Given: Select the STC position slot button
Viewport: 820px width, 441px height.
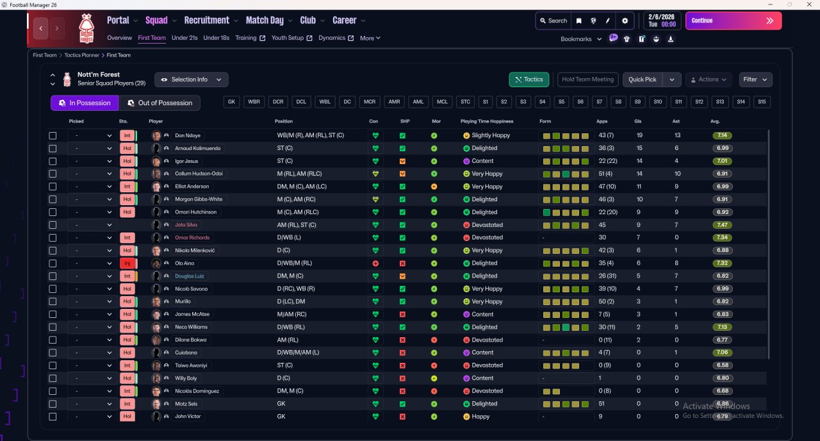Looking at the screenshot, I should [465, 102].
